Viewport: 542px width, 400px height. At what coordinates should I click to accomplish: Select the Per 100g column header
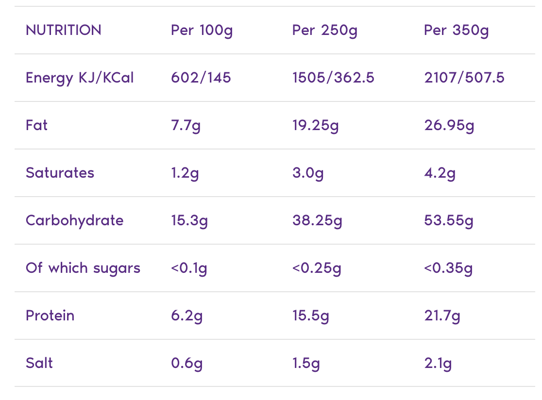(202, 30)
